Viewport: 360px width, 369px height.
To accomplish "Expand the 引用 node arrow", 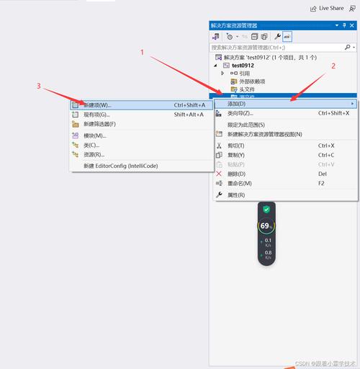I will (x=222, y=73).
